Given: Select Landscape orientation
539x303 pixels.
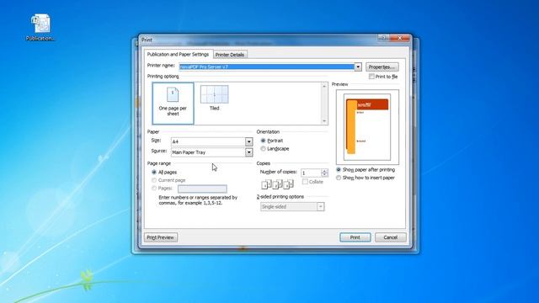Looking at the screenshot, I should click(263, 149).
